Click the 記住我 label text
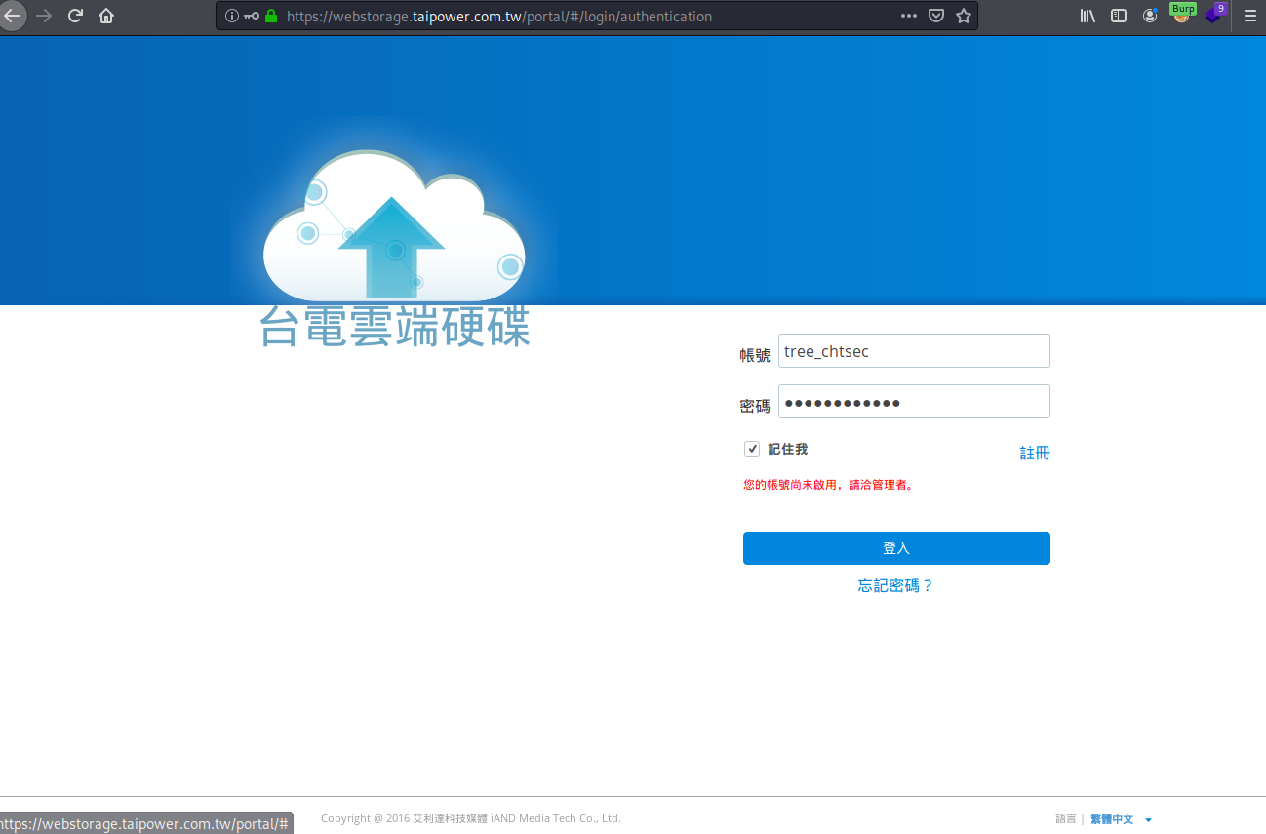The height and width of the screenshot is (834, 1266). click(788, 449)
